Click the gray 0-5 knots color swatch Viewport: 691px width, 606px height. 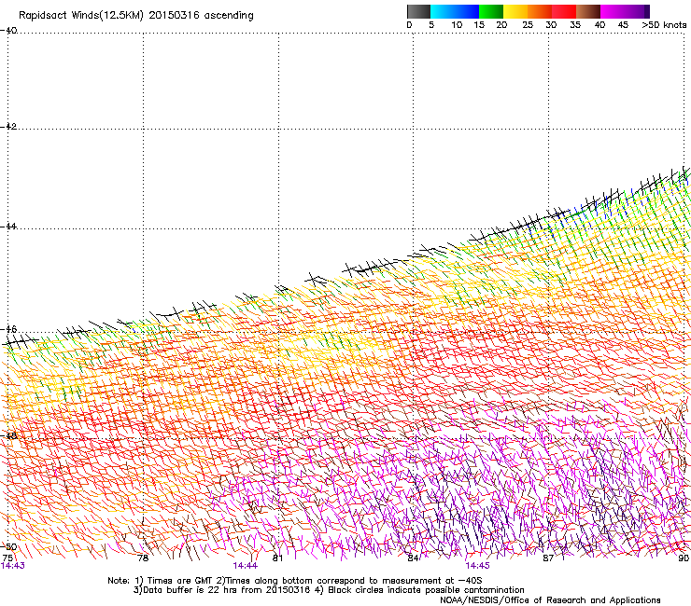tap(418, 11)
